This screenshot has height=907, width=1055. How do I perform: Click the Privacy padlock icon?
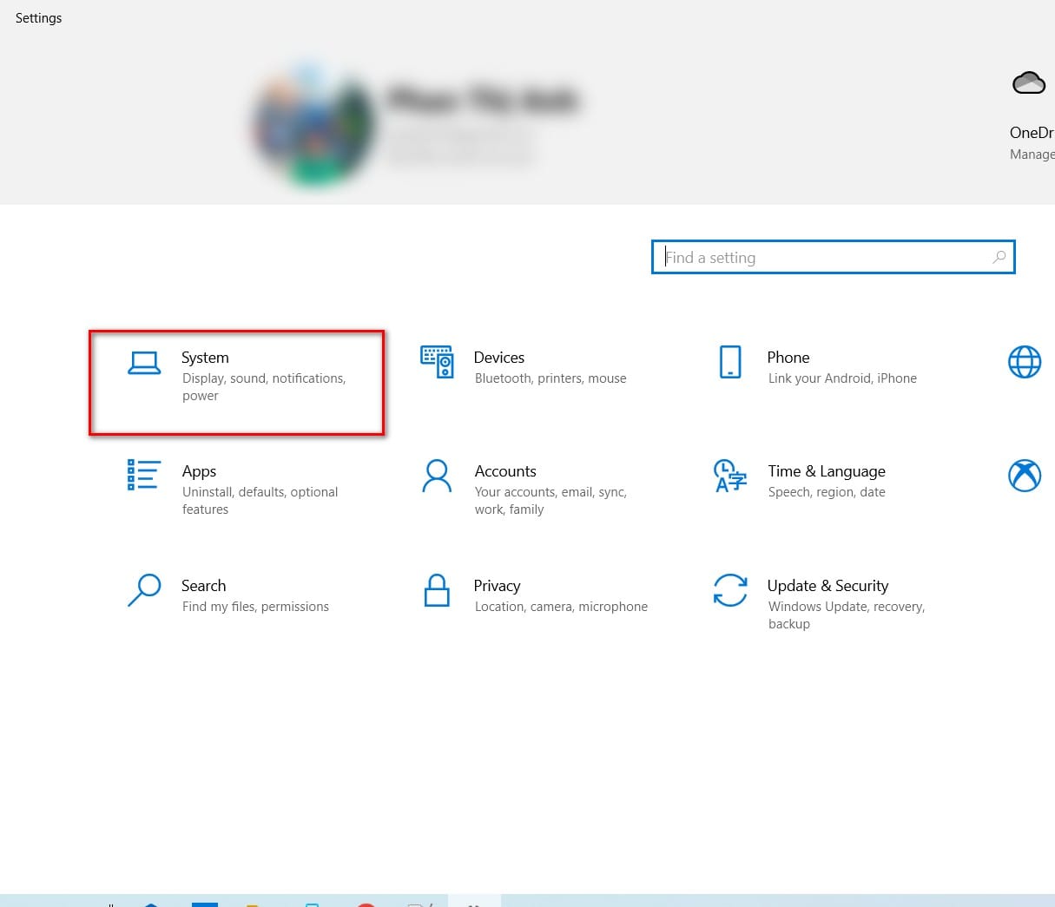[x=437, y=590]
